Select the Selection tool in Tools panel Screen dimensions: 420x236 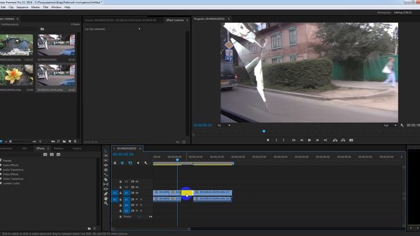click(x=106, y=151)
